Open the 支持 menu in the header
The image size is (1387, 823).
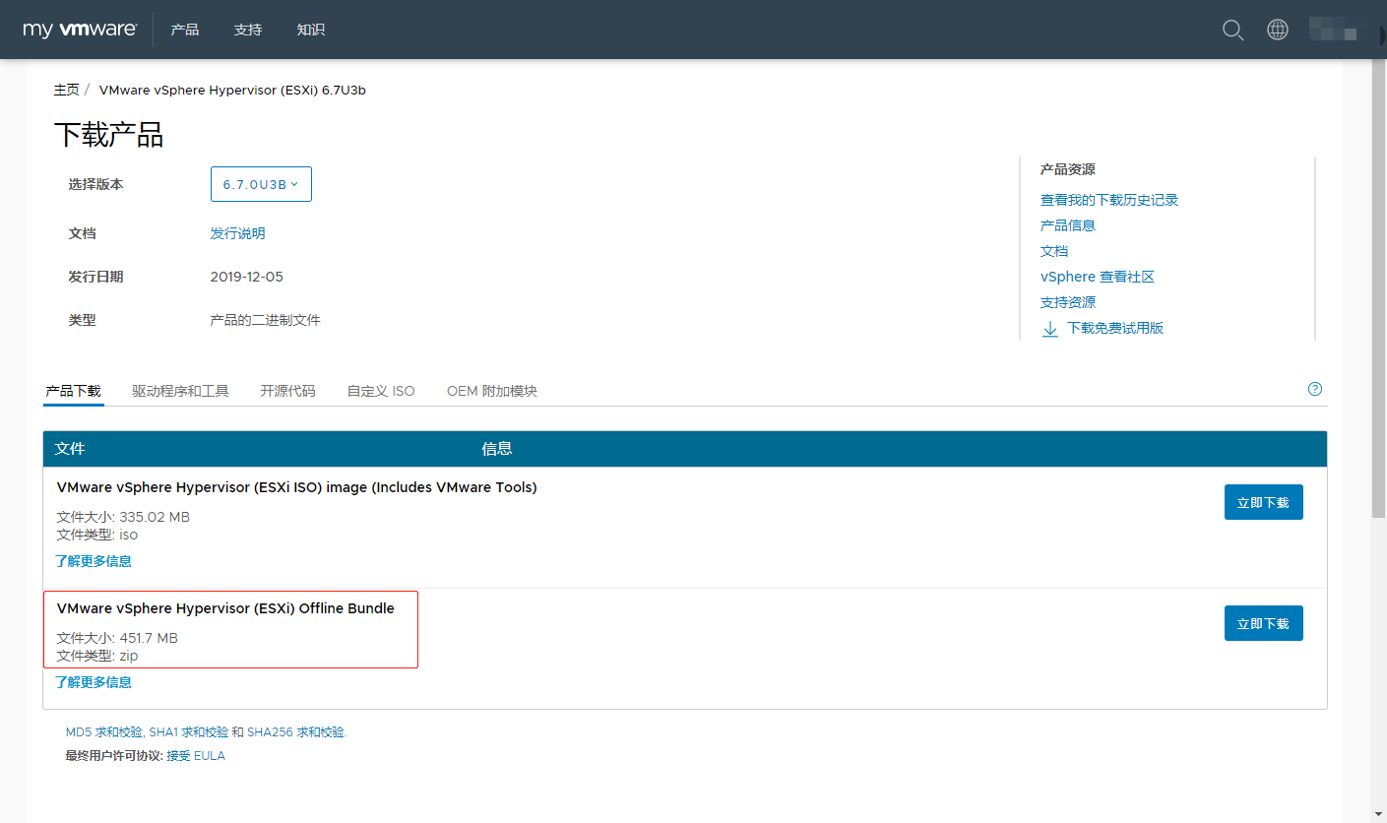pyautogui.click(x=248, y=30)
